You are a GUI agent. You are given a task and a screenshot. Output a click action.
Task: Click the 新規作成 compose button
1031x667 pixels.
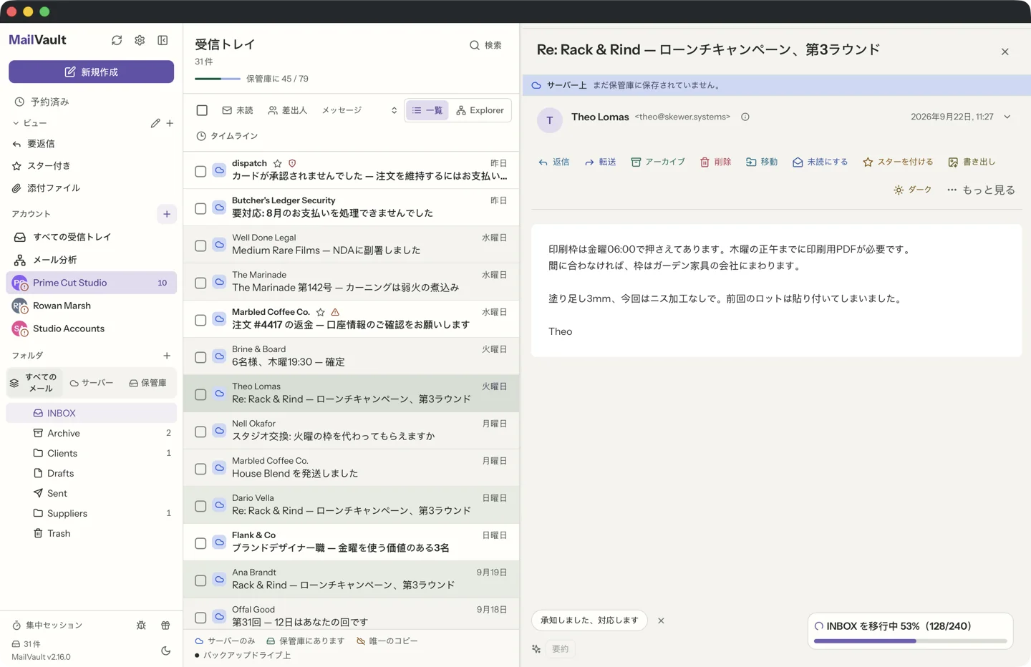tap(92, 72)
